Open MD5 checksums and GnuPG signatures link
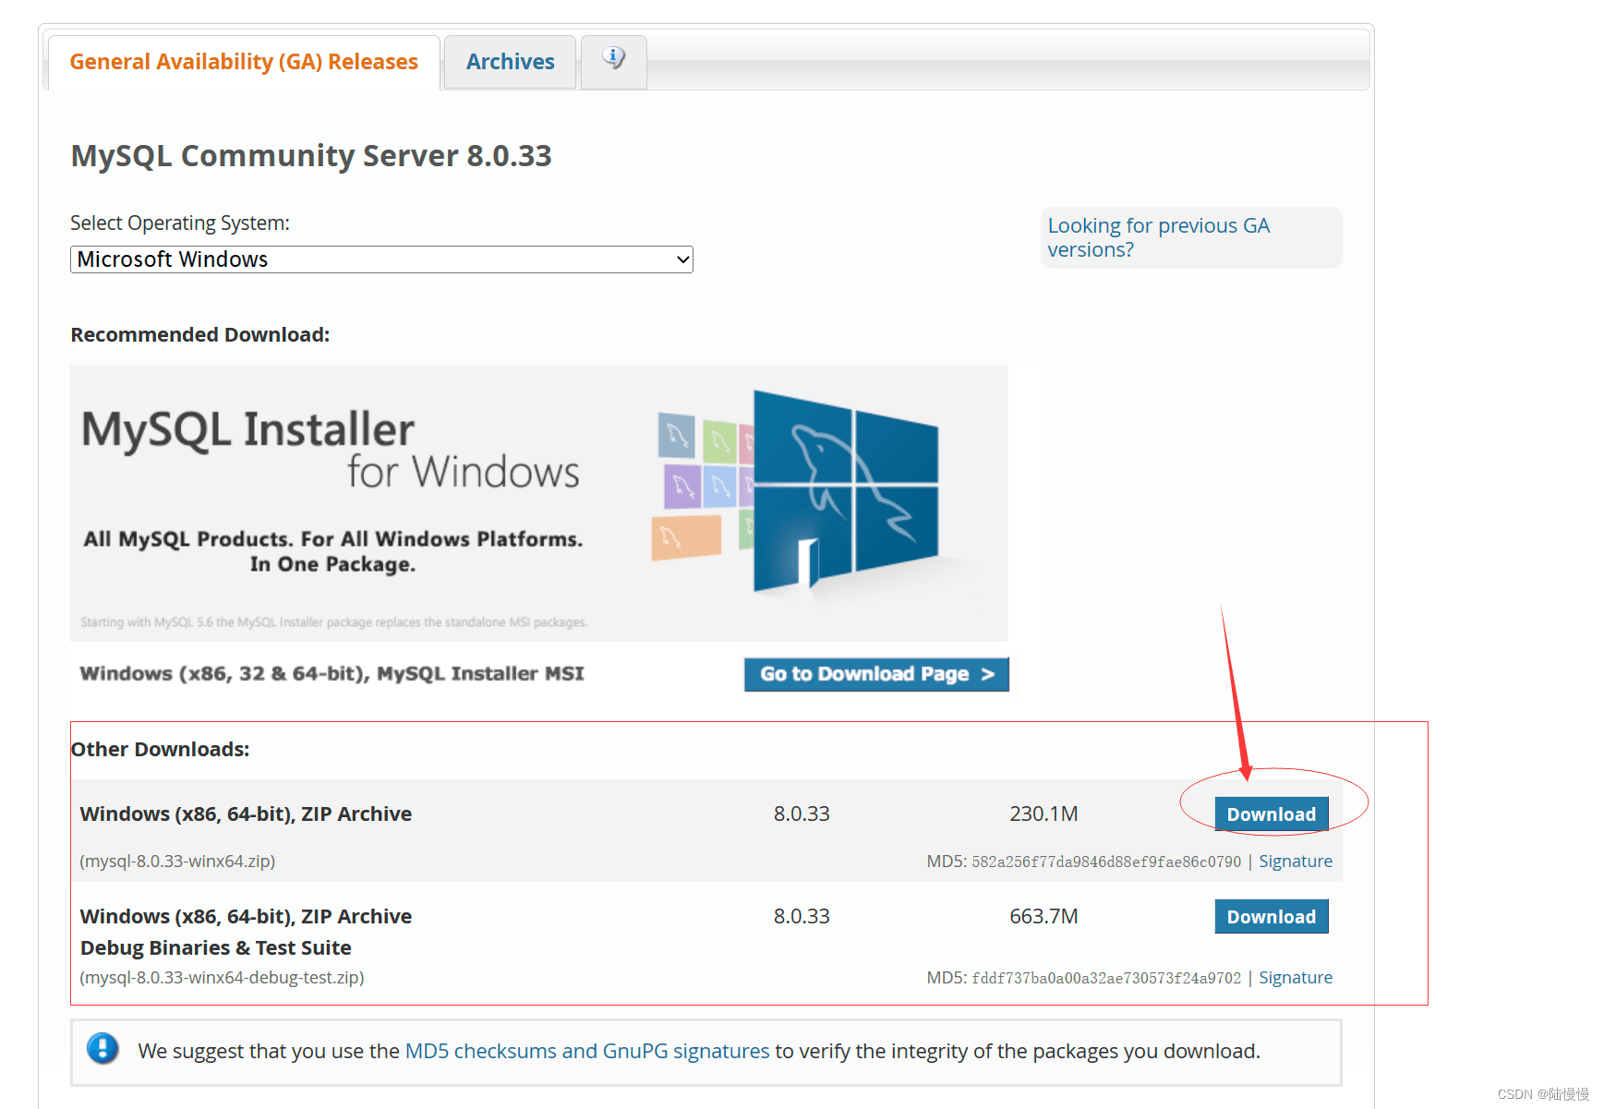 pyautogui.click(x=587, y=1051)
